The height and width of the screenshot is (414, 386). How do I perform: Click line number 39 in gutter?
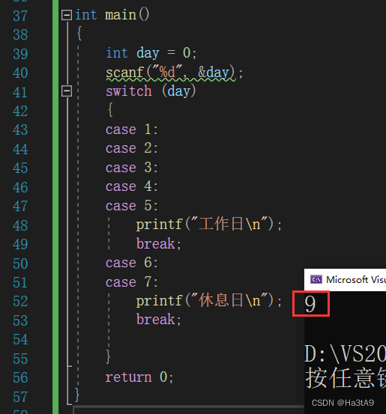(20, 54)
